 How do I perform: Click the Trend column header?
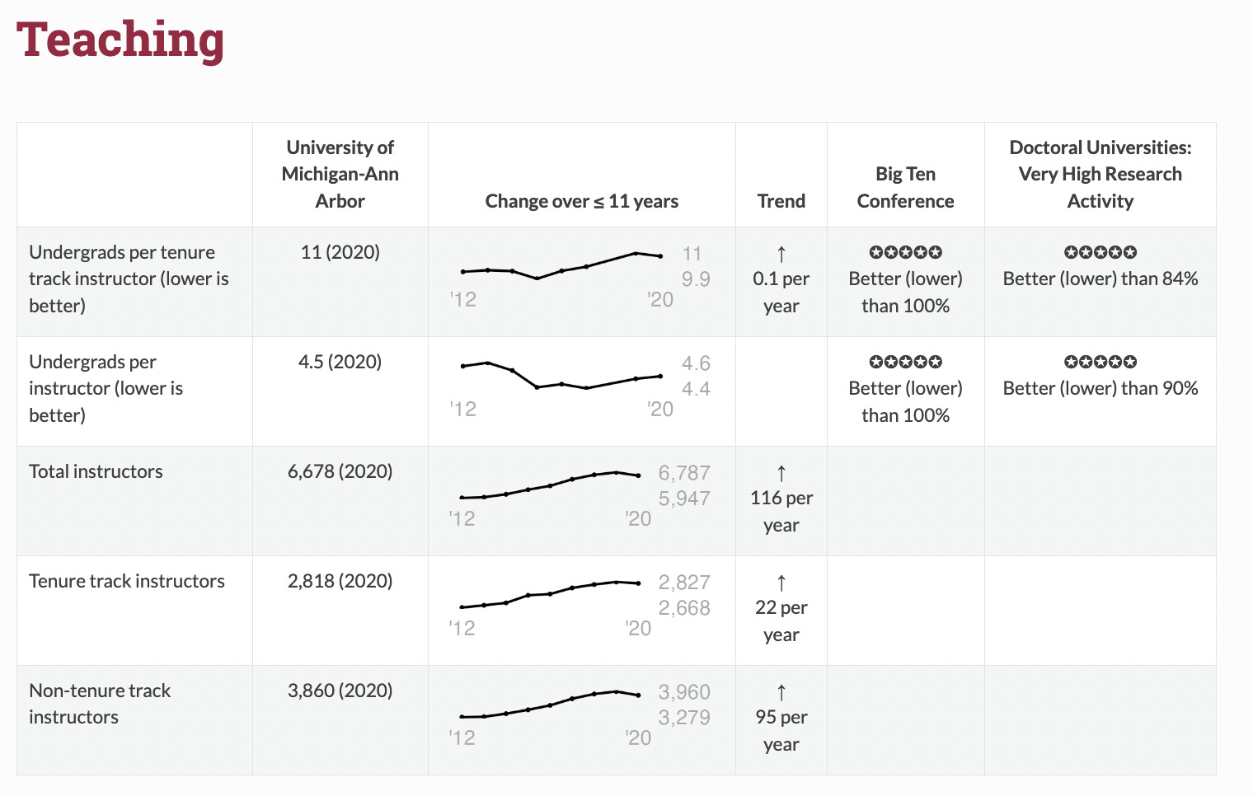pyautogui.click(x=781, y=201)
